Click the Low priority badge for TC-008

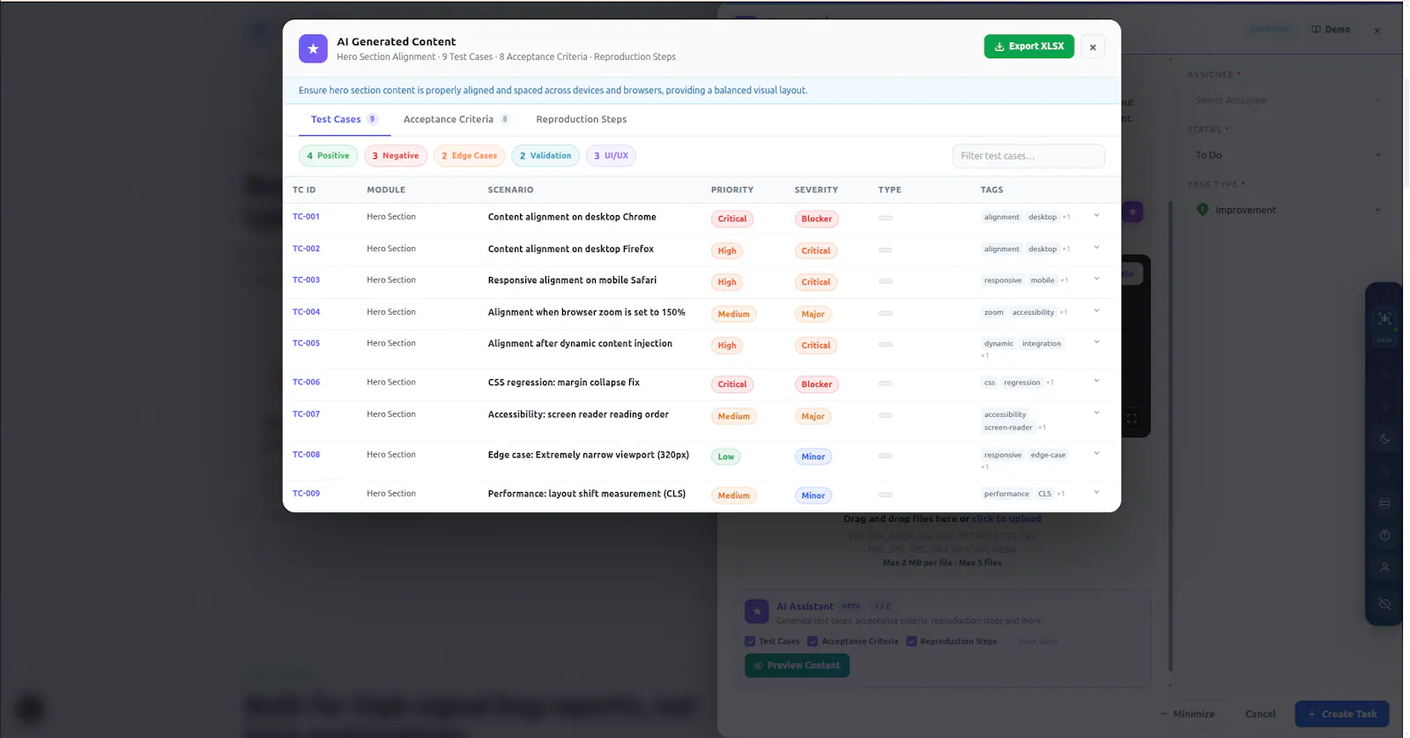(726, 457)
